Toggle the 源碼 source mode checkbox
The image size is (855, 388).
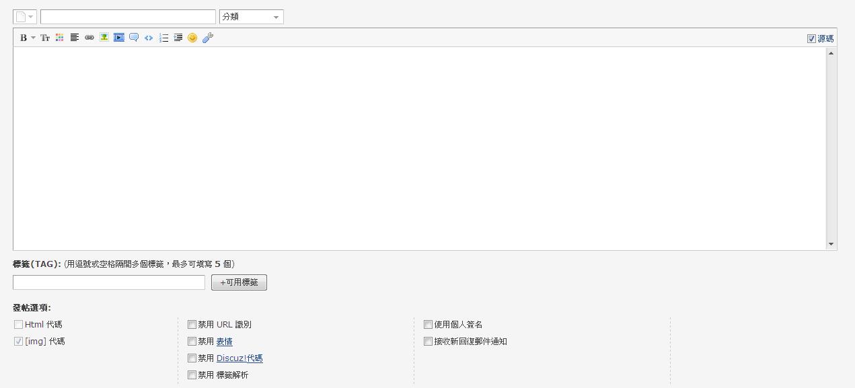[x=811, y=38]
